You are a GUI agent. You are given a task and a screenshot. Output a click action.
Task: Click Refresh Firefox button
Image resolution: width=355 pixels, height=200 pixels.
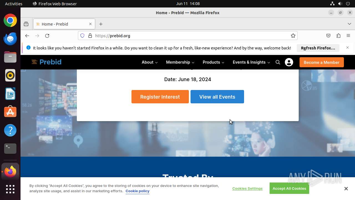318,48
